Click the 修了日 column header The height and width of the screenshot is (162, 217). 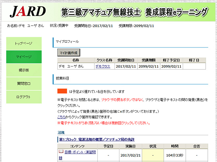pyautogui.click(x=194, y=60)
